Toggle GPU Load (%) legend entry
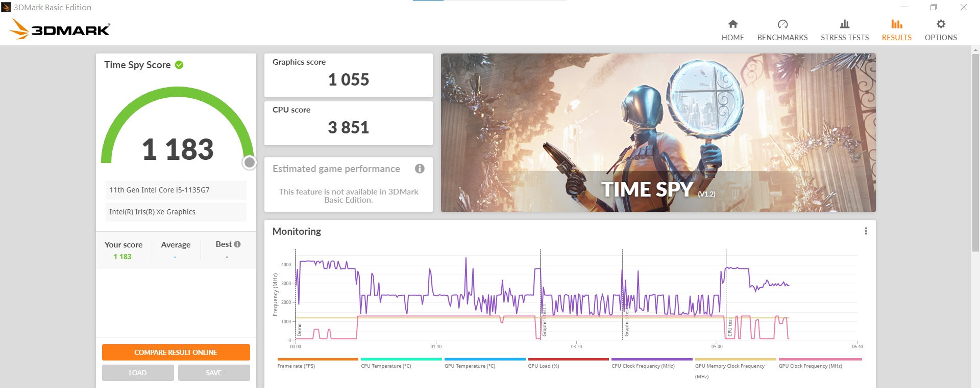 [568, 363]
